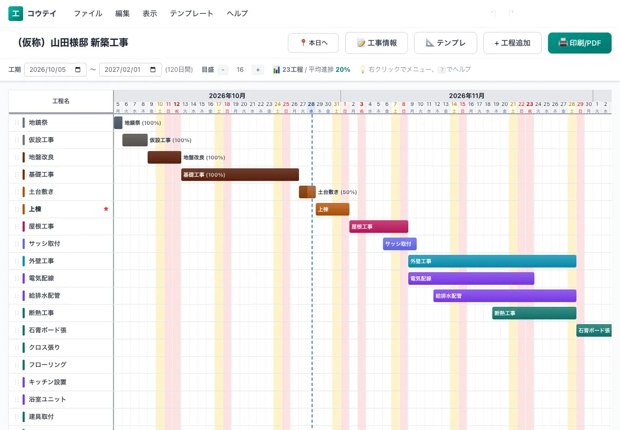The image size is (620, 430).
Task: Click the bar chart icon beside 23工程
Action: 276,70
